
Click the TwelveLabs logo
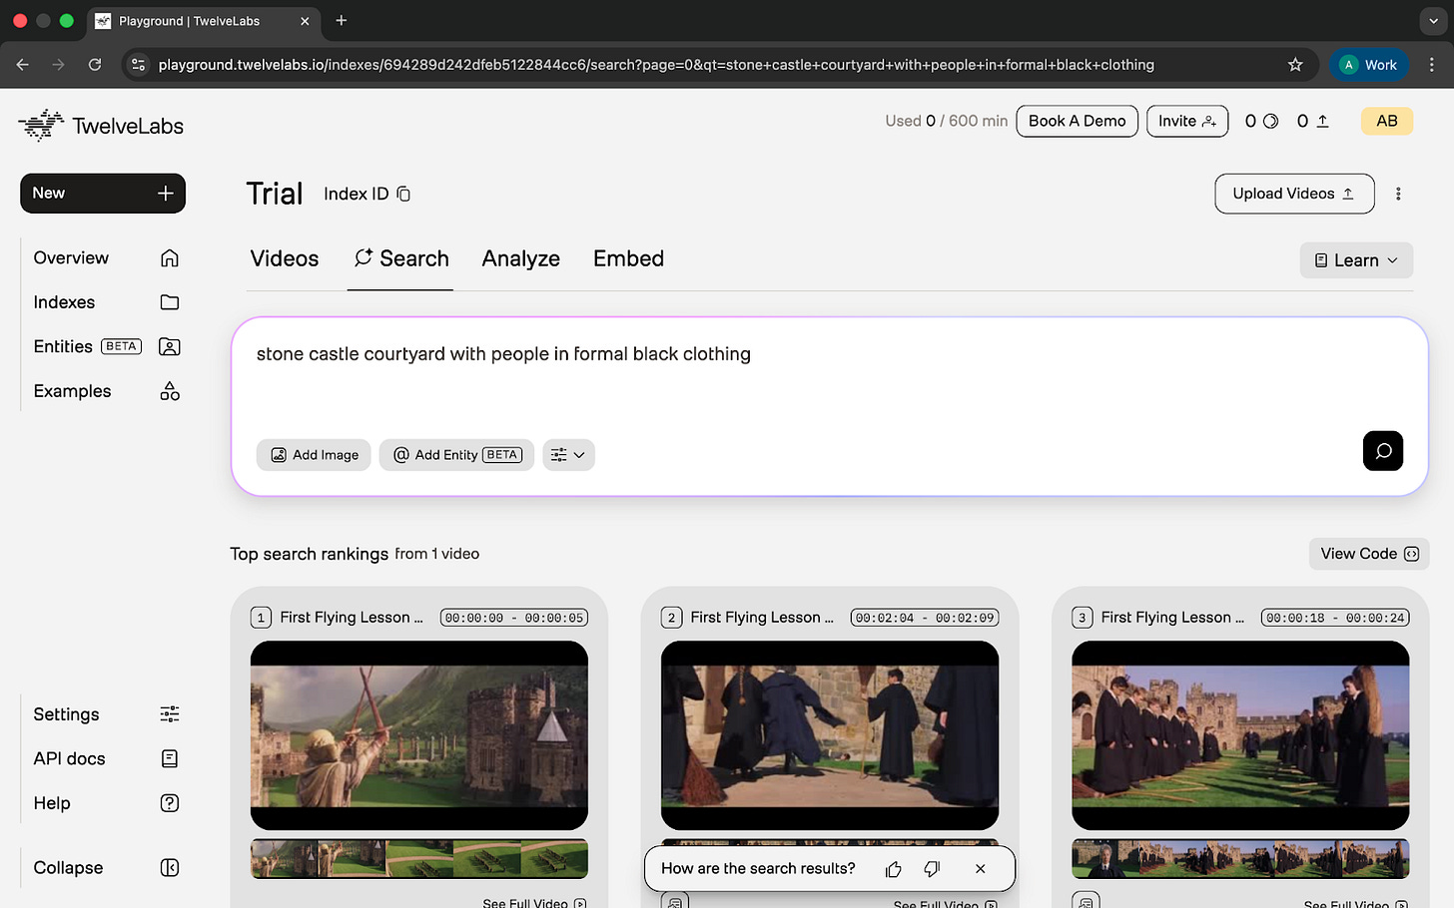click(101, 126)
